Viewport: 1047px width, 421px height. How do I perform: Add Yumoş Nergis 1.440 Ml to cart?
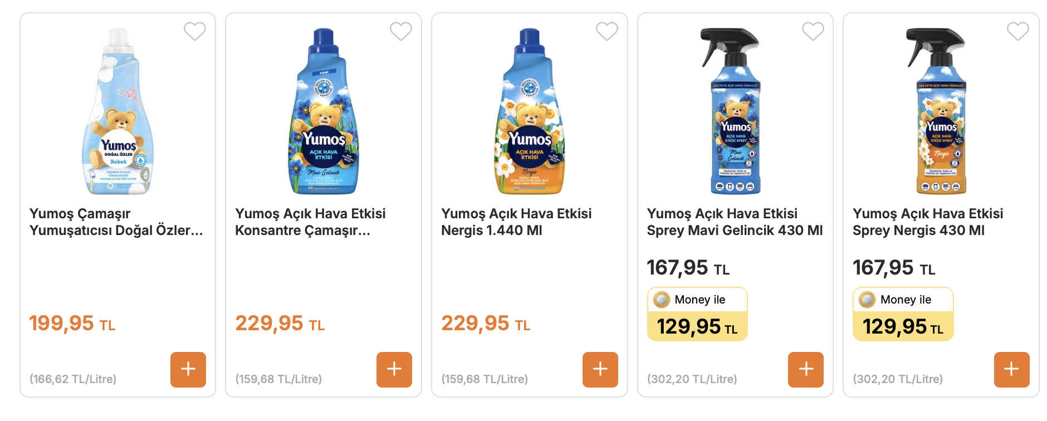pos(600,369)
